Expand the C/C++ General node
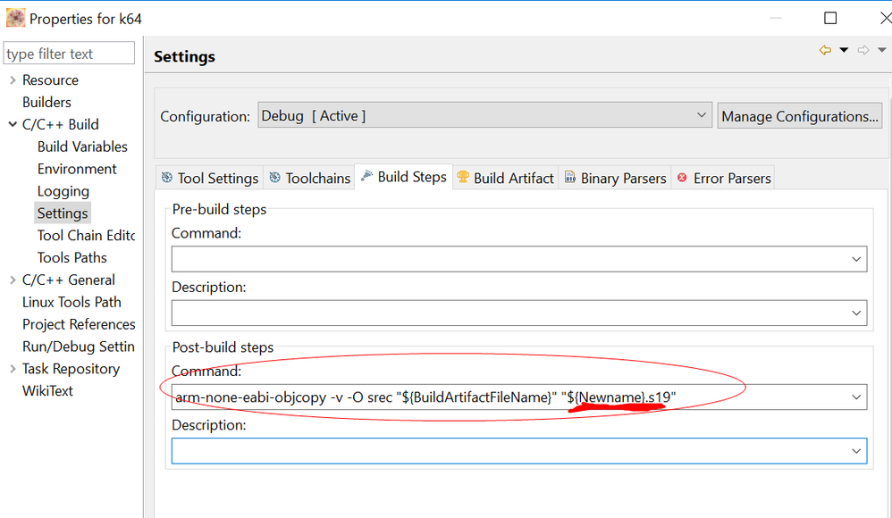The height and width of the screenshot is (518, 892). [x=13, y=280]
